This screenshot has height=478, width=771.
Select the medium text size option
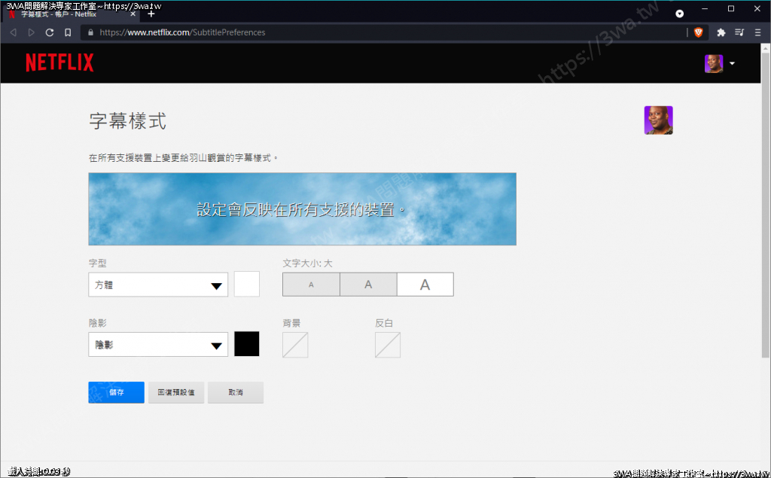click(x=368, y=285)
